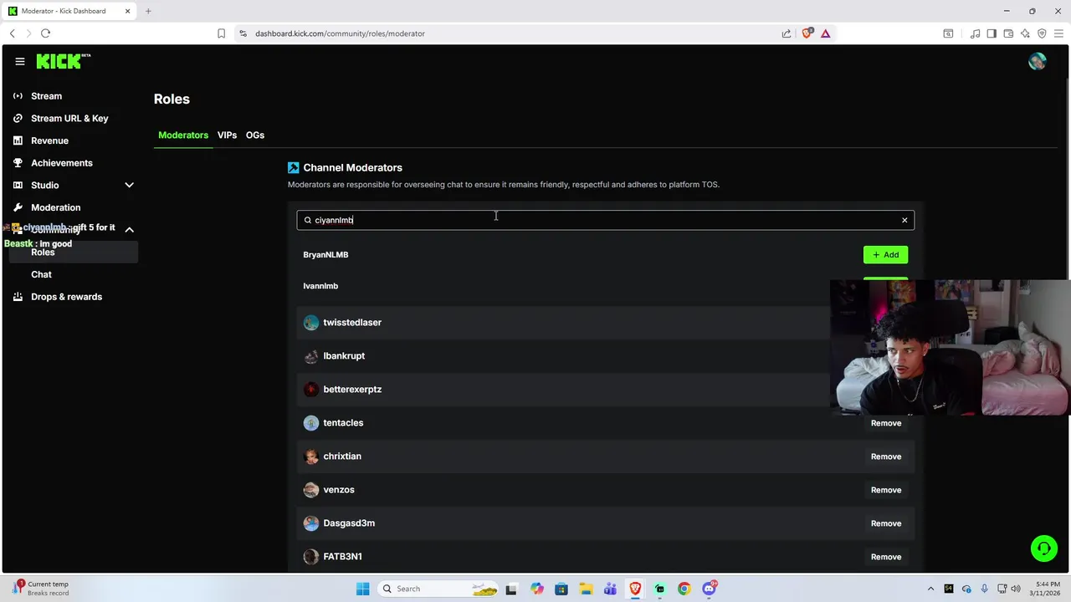The image size is (1071, 602).
Task: Open Copilot from the taskbar
Action: pyautogui.click(x=536, y=589)
